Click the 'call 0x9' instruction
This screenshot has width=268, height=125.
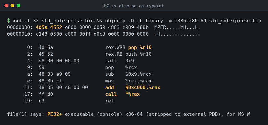pyautogui.click(x=118, y=61)
